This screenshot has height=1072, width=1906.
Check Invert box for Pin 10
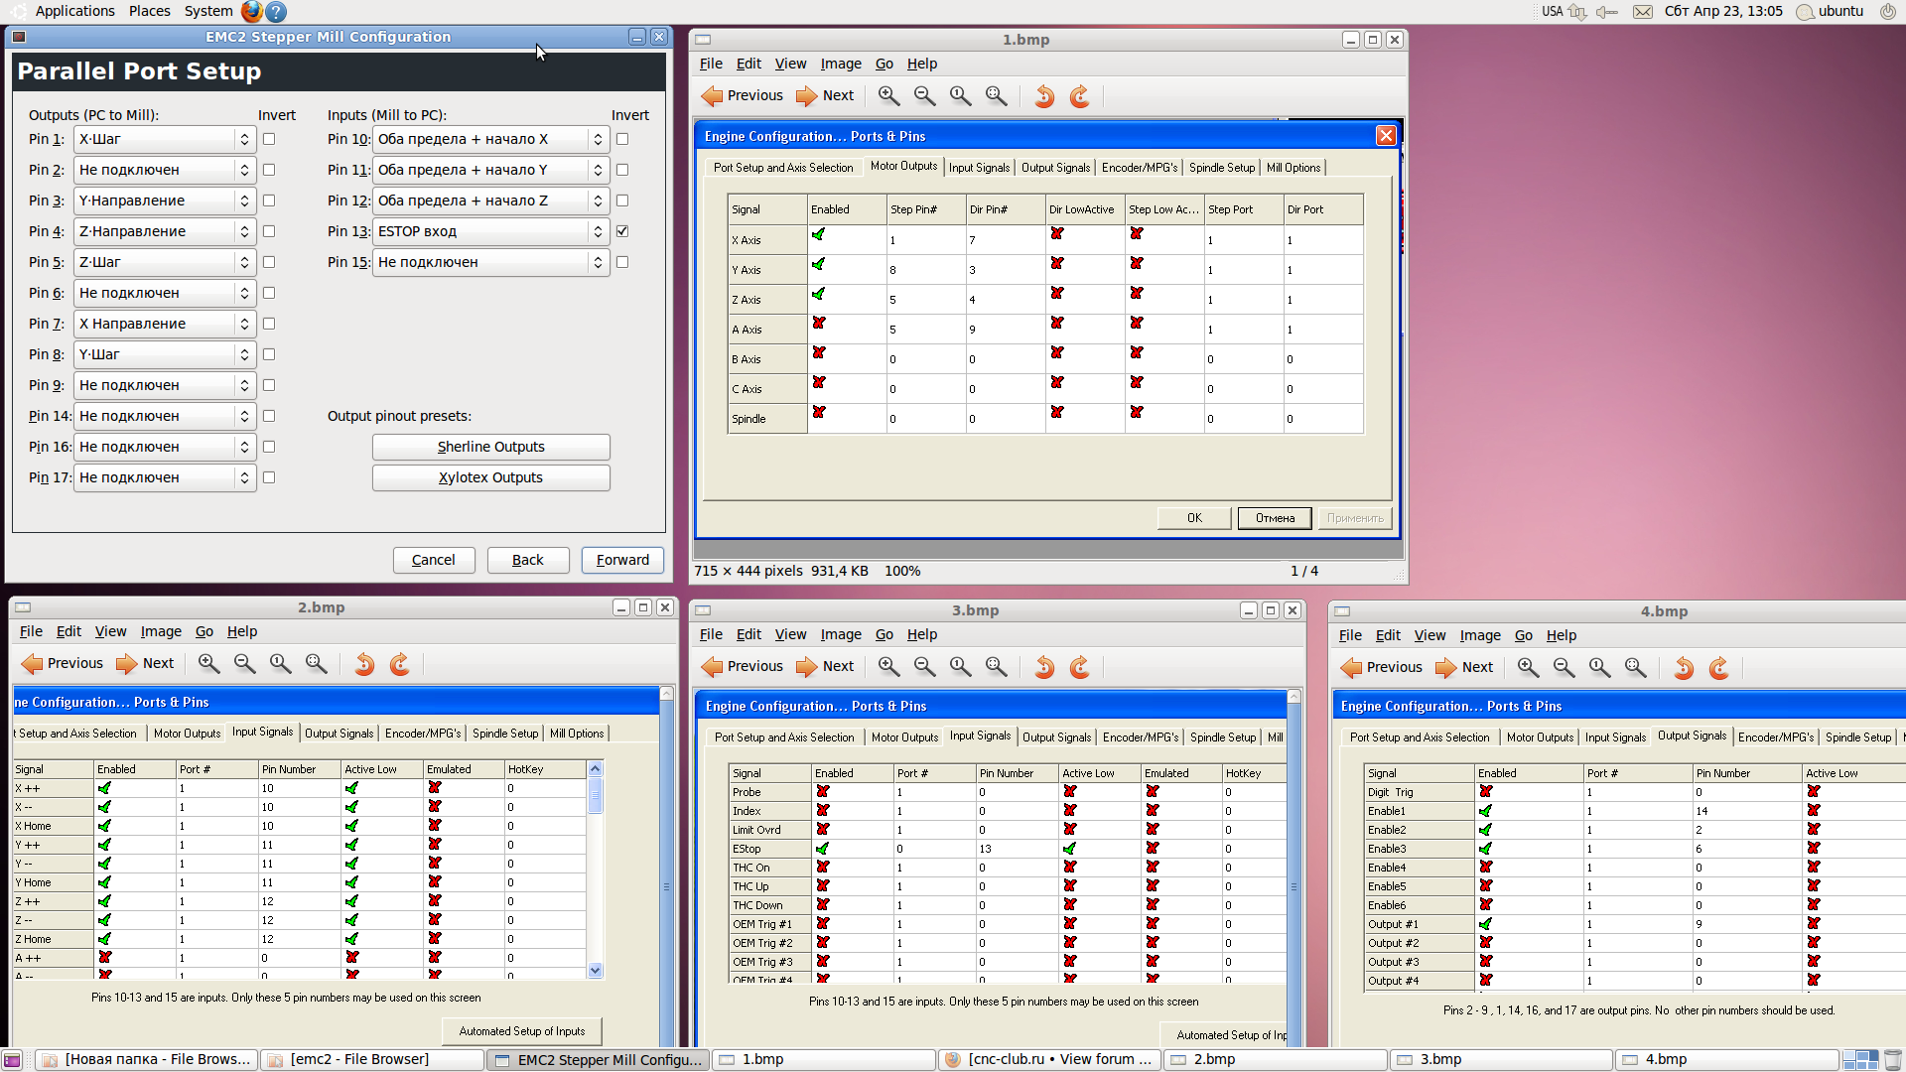coord(622,140)
